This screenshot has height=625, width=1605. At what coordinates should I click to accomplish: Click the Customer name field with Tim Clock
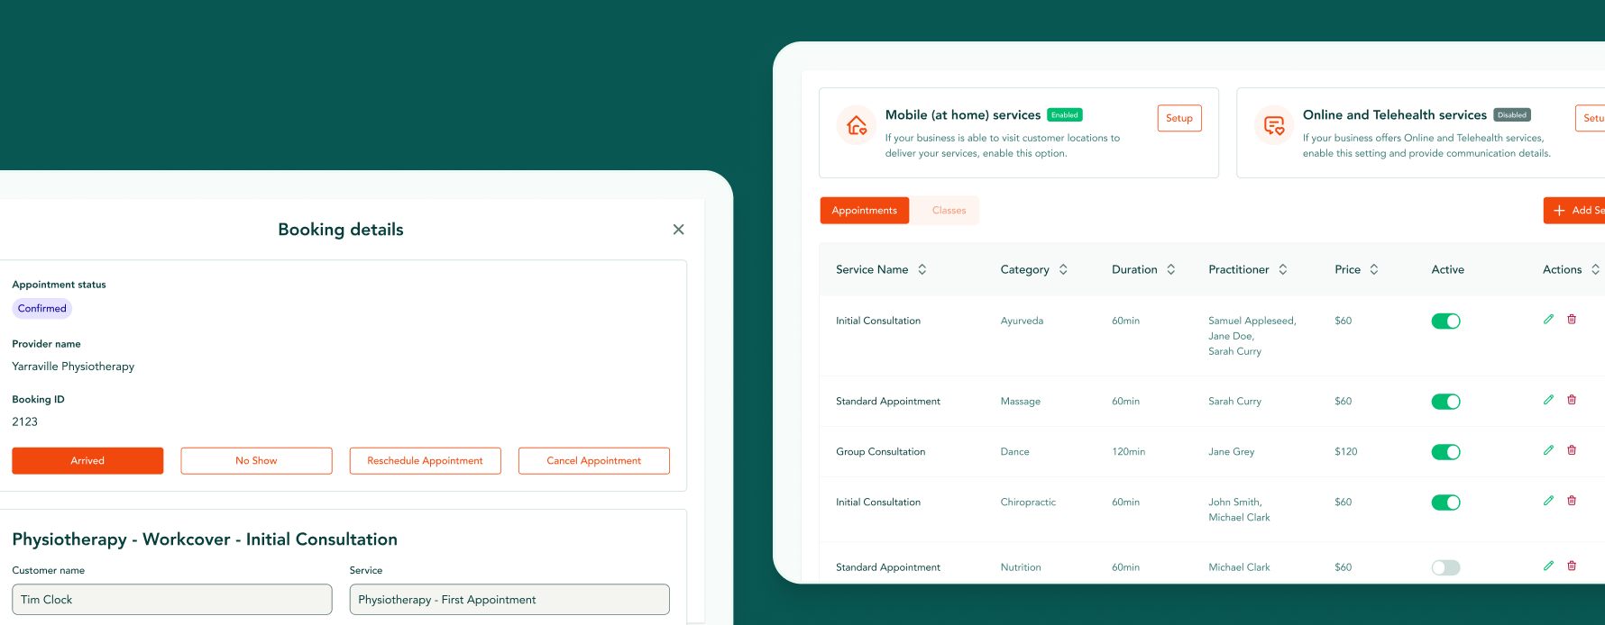click(x=171, y=600)
